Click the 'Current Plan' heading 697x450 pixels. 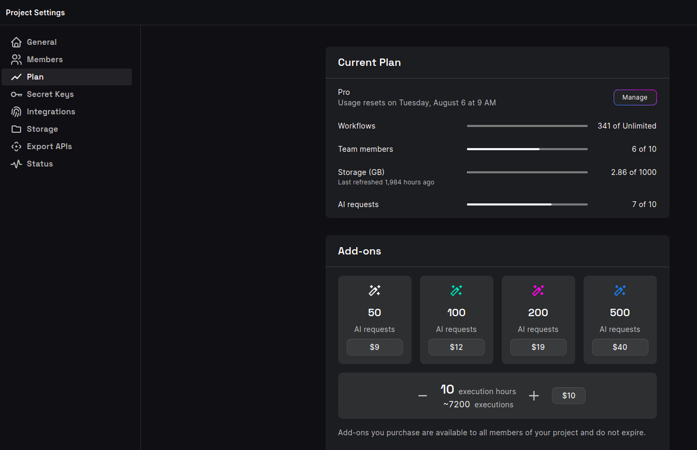[369, 62]
